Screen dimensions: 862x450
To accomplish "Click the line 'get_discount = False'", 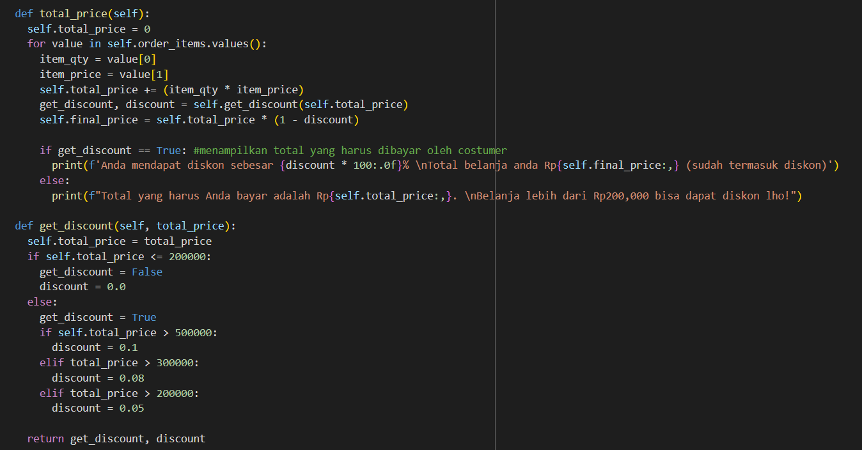I will (x=101, y=272).
